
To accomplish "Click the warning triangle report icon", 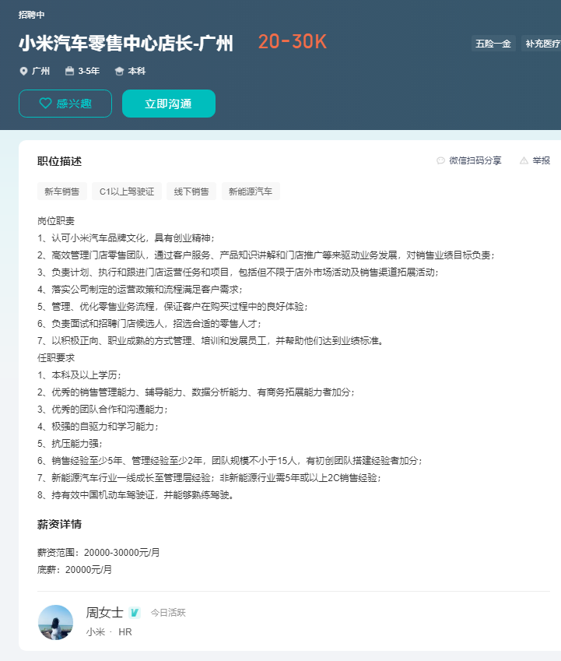I will pos(524,160).
